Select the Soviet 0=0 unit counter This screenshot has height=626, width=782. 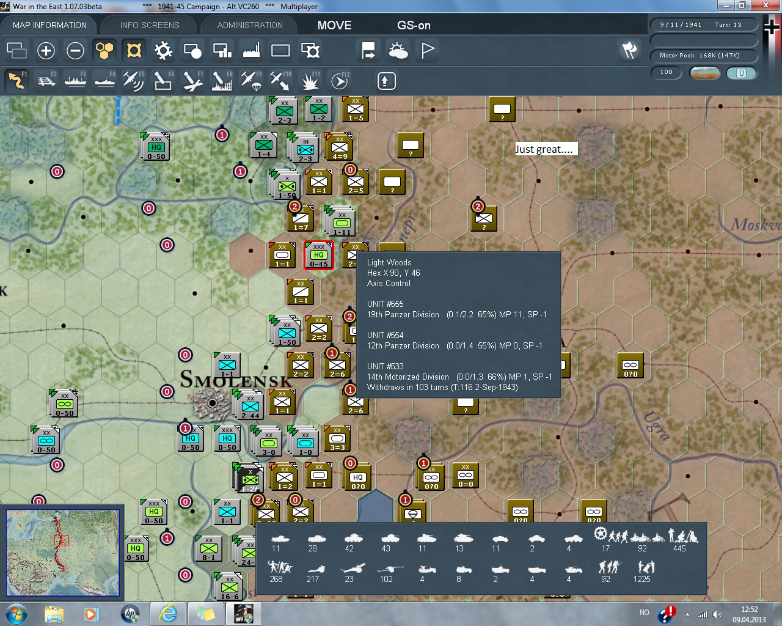tap(466, 475)
